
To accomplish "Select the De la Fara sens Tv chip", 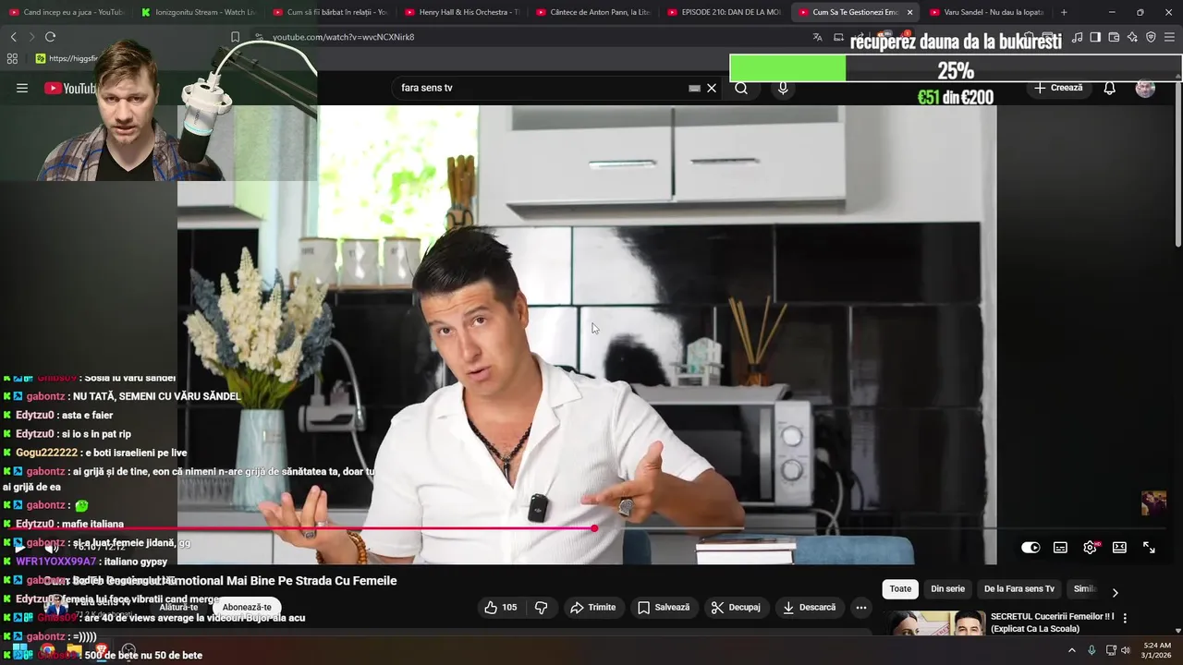I will 1018,588.
